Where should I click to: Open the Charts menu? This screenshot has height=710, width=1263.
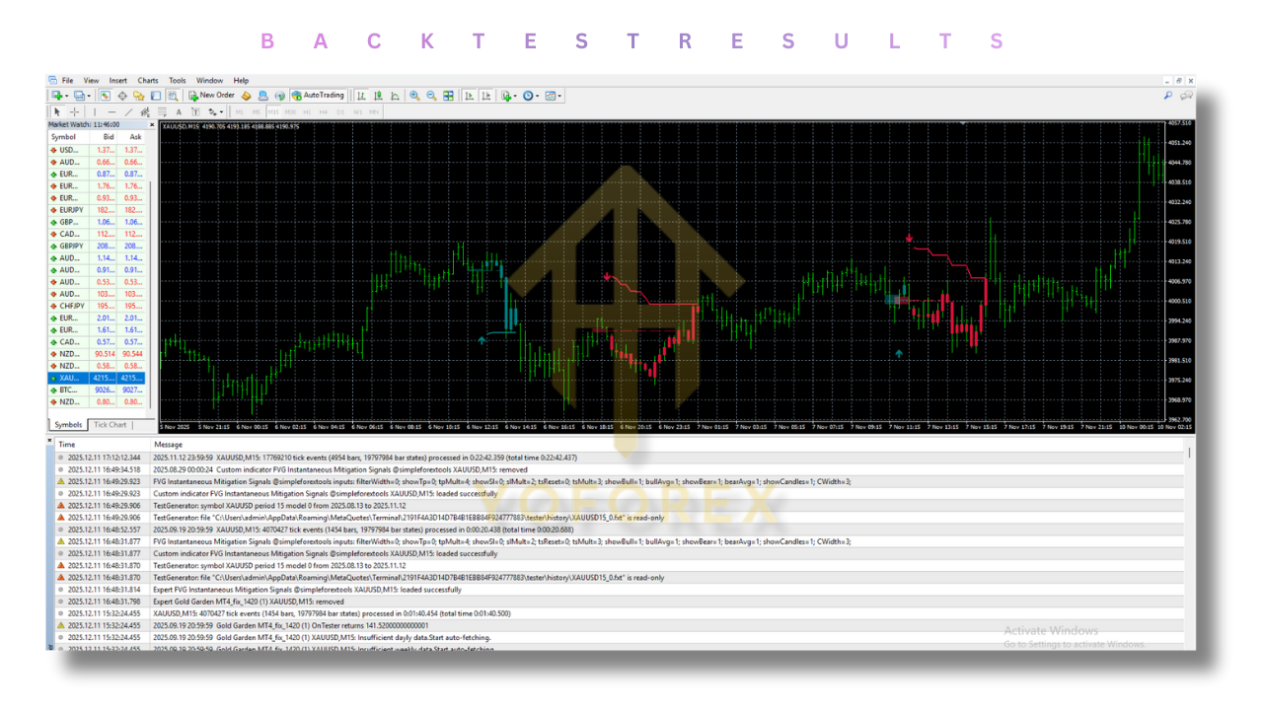[148, 80]
